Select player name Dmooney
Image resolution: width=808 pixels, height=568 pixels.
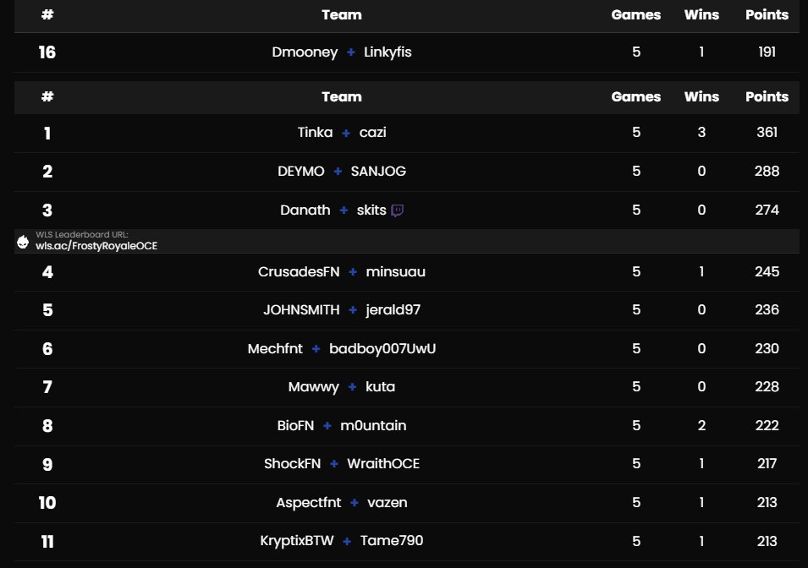tap(305, 52)
